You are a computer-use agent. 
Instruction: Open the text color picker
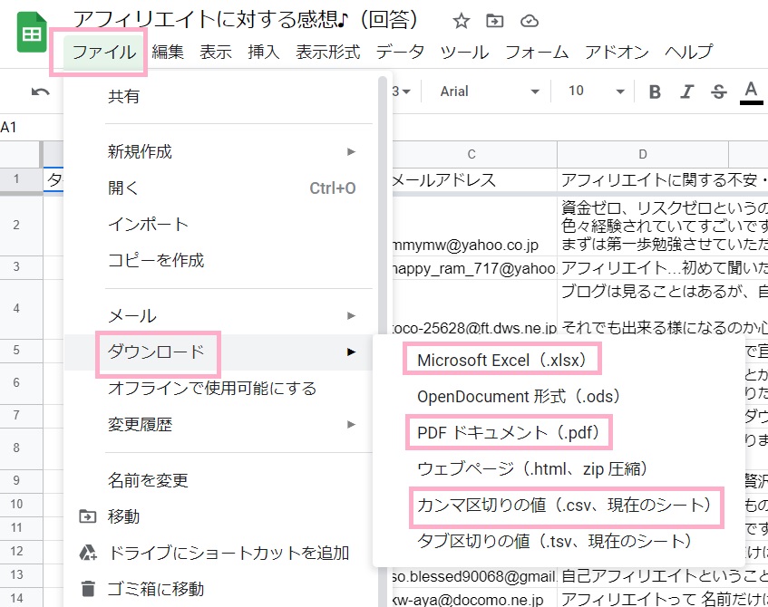[751, 92]
